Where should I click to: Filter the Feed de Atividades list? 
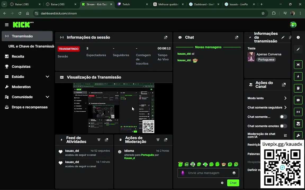tap(99, 140)
